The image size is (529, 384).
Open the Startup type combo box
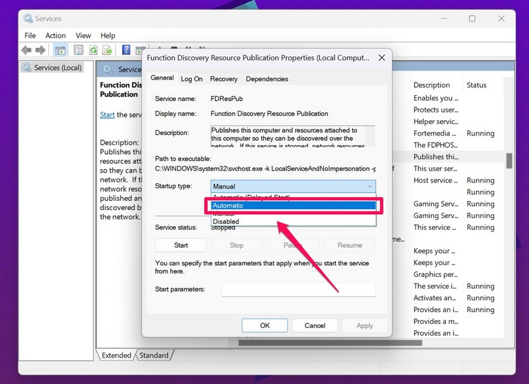click(x=293, y=186)
